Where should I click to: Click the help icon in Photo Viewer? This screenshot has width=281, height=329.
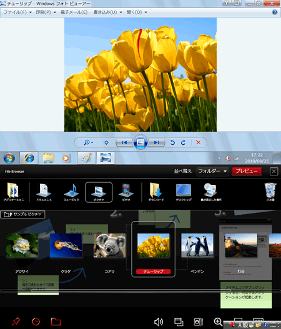click(x=275, y=12)
